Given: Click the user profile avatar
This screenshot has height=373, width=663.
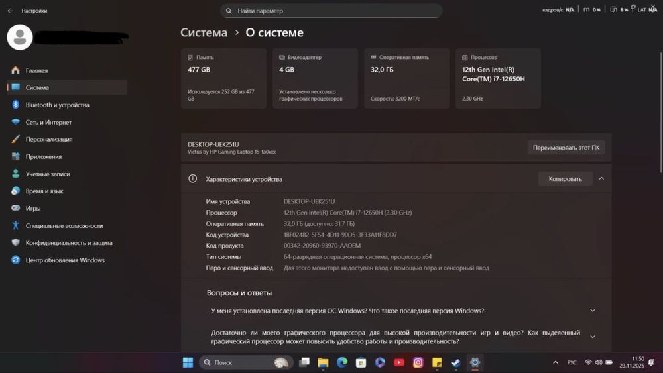Looking at the screenshot, I should [x=20, y=37].
